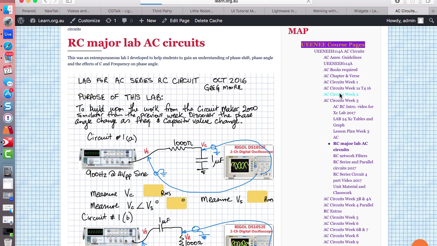The width and height of the screenshot is (437, 246).
Task: Open LAB 24 Xc Tables and Graph
Action: click(353, 122)
